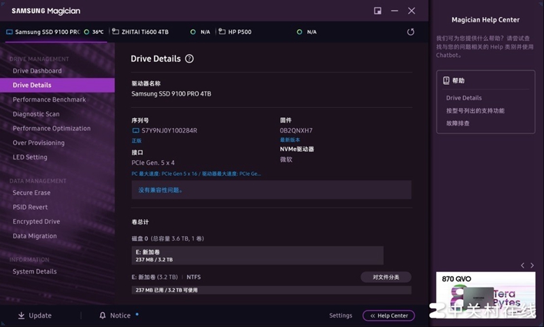Open Drive Dashboard in the sidebar

coord(37,71)
